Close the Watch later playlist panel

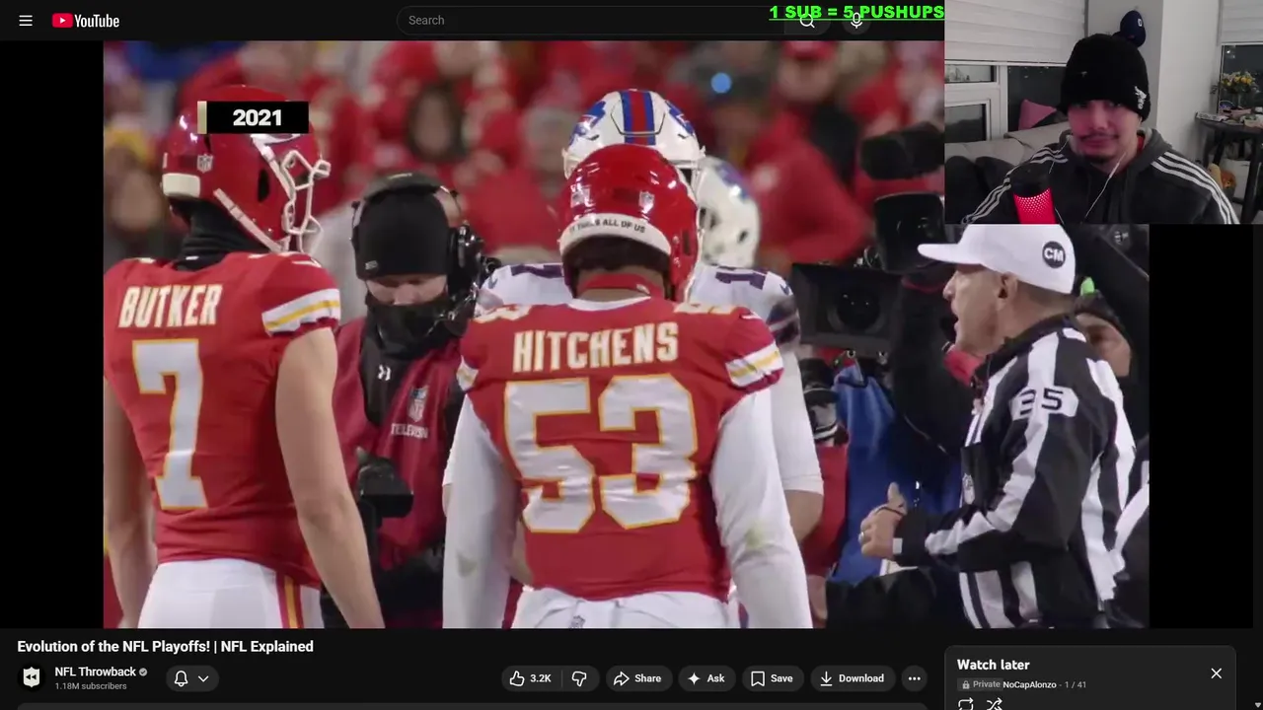[1216, 673]
